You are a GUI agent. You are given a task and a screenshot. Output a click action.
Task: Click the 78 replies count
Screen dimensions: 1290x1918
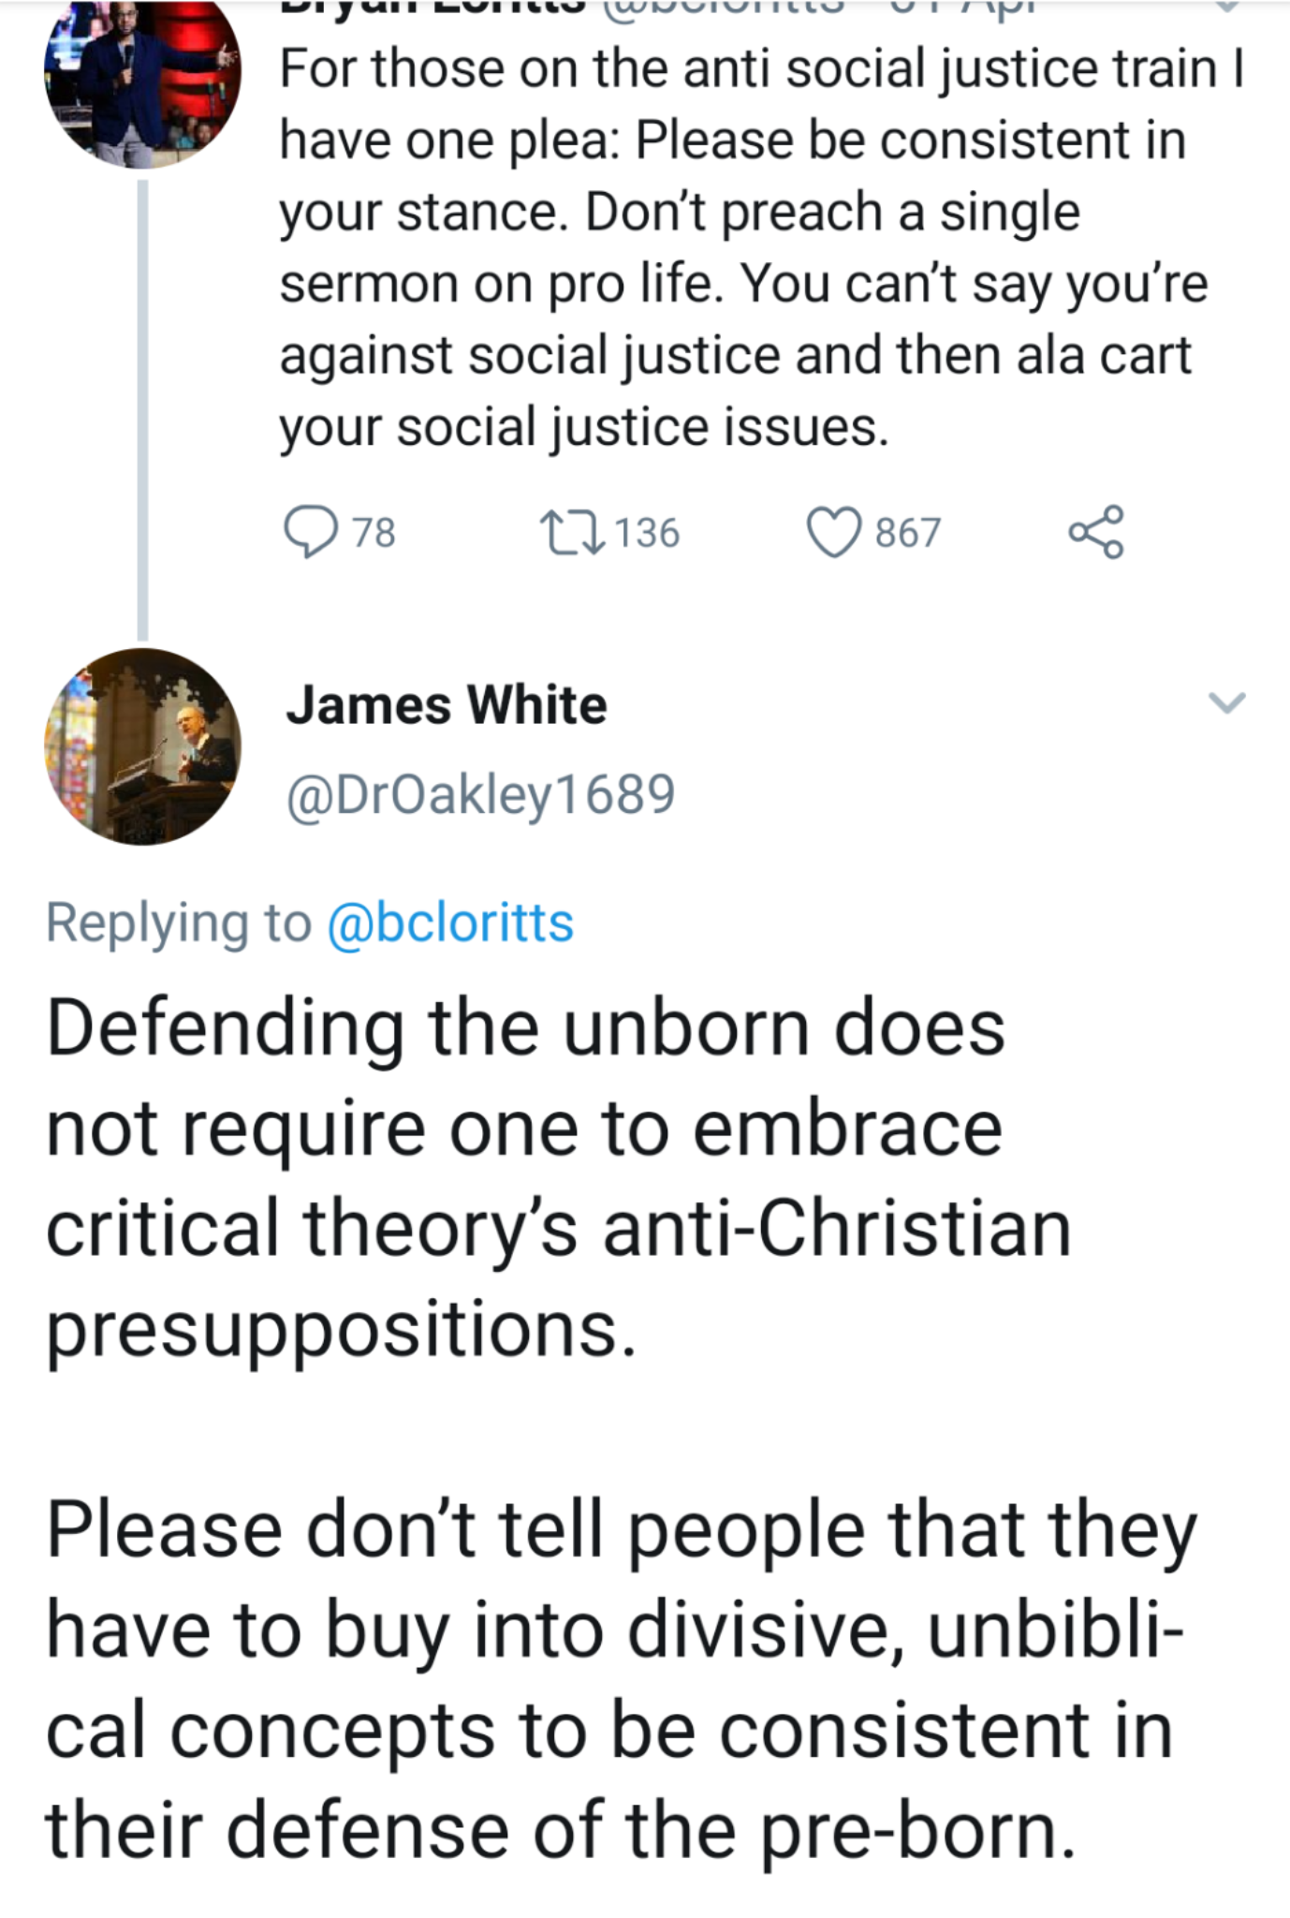(374, 533)
